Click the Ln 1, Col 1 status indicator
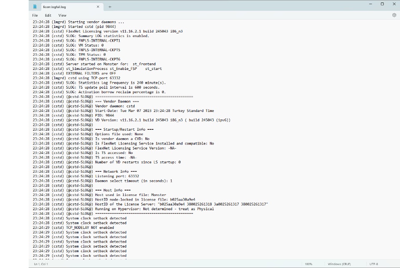This screenshot has height=268, width=400. point(41,264)
